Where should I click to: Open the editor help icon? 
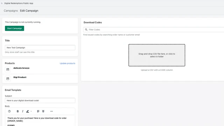pyautogui.click(x=9, y=111)
